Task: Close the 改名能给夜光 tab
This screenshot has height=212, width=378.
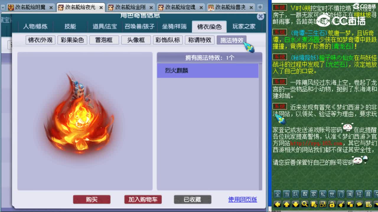Action: pyautogui.click(x=101, y=8)
